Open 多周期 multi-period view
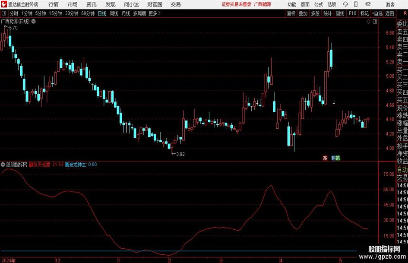This screenshot has width=408, height=263. (x=139, y=13)
